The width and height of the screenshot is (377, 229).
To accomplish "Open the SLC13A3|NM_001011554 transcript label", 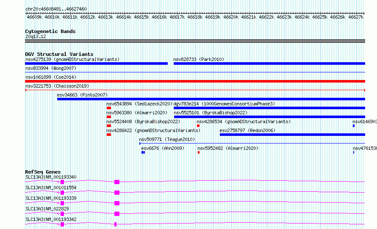I will click(x=51, y=188).
